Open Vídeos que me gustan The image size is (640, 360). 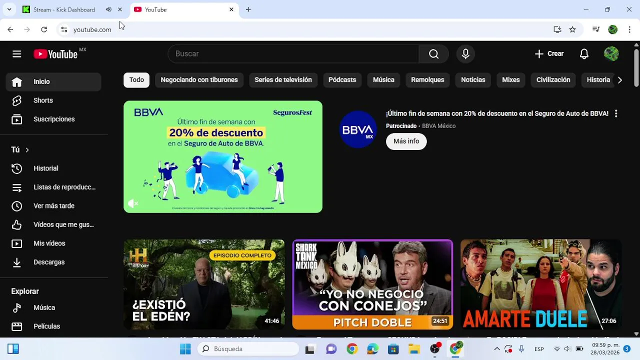(x=53, y=225)
